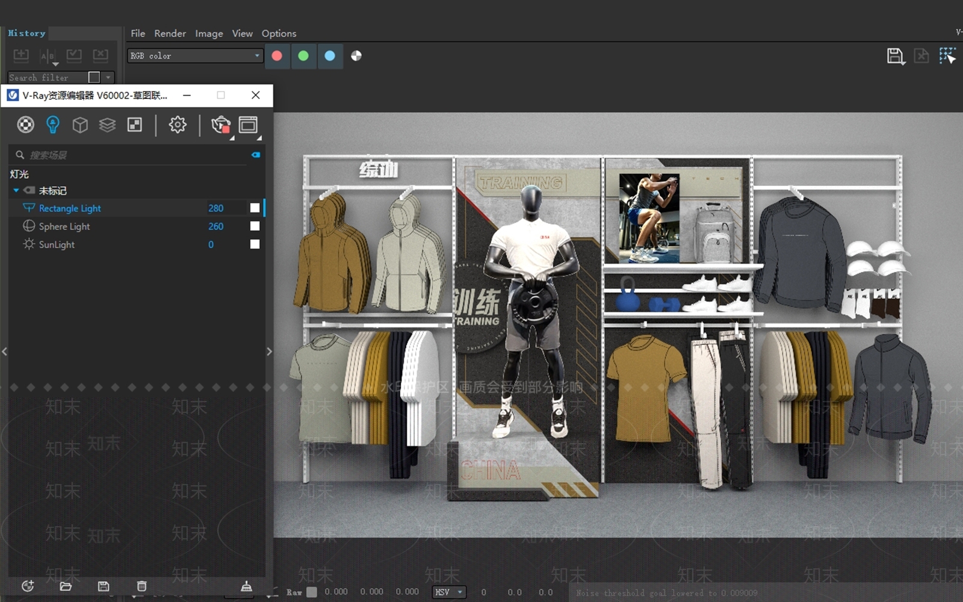Toggle the Rectangle Light enable checkbox
Screen dimensions: 963x602
pos(255,208)
